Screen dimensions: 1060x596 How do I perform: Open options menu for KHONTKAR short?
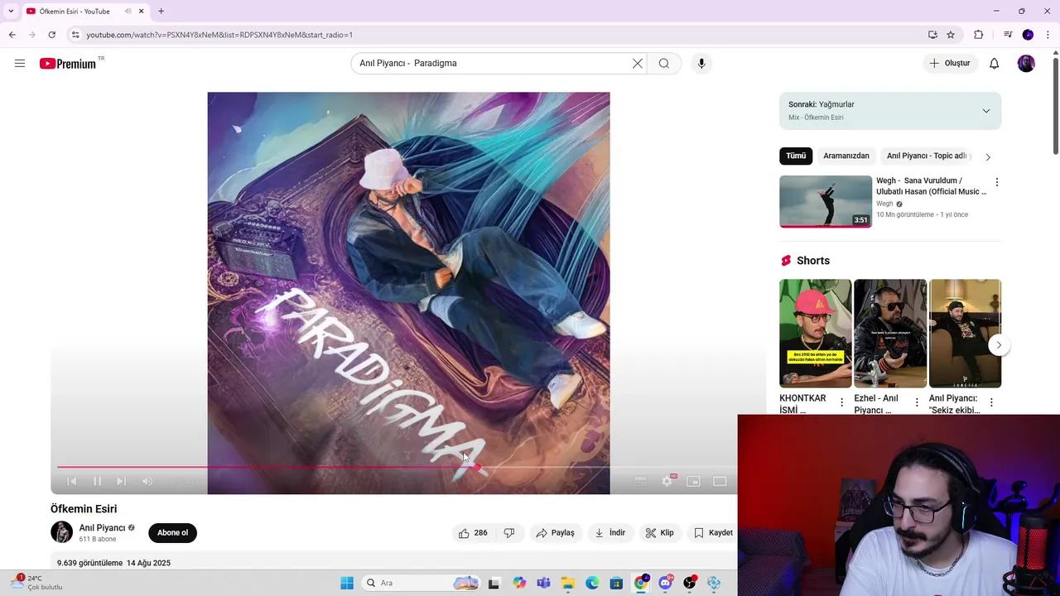coord(841,402)
